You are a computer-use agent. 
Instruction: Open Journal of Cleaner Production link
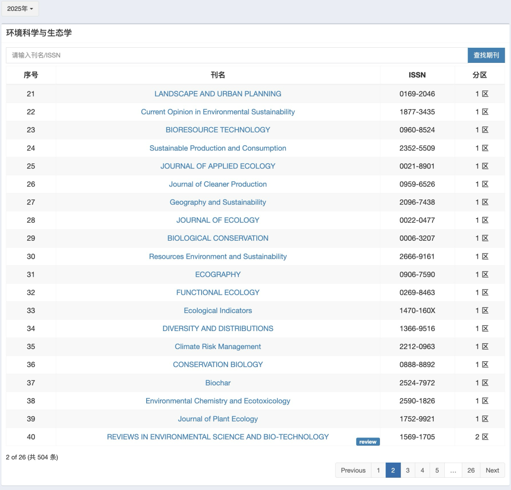pyautogui.click(x=218, y=184)
